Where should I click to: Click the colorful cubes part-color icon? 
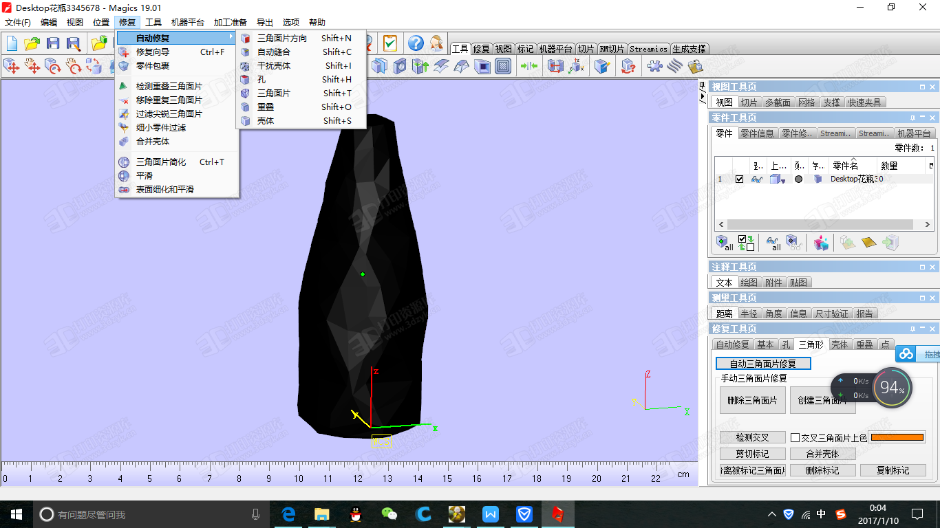pyautogui.click(x=821, y=243)
